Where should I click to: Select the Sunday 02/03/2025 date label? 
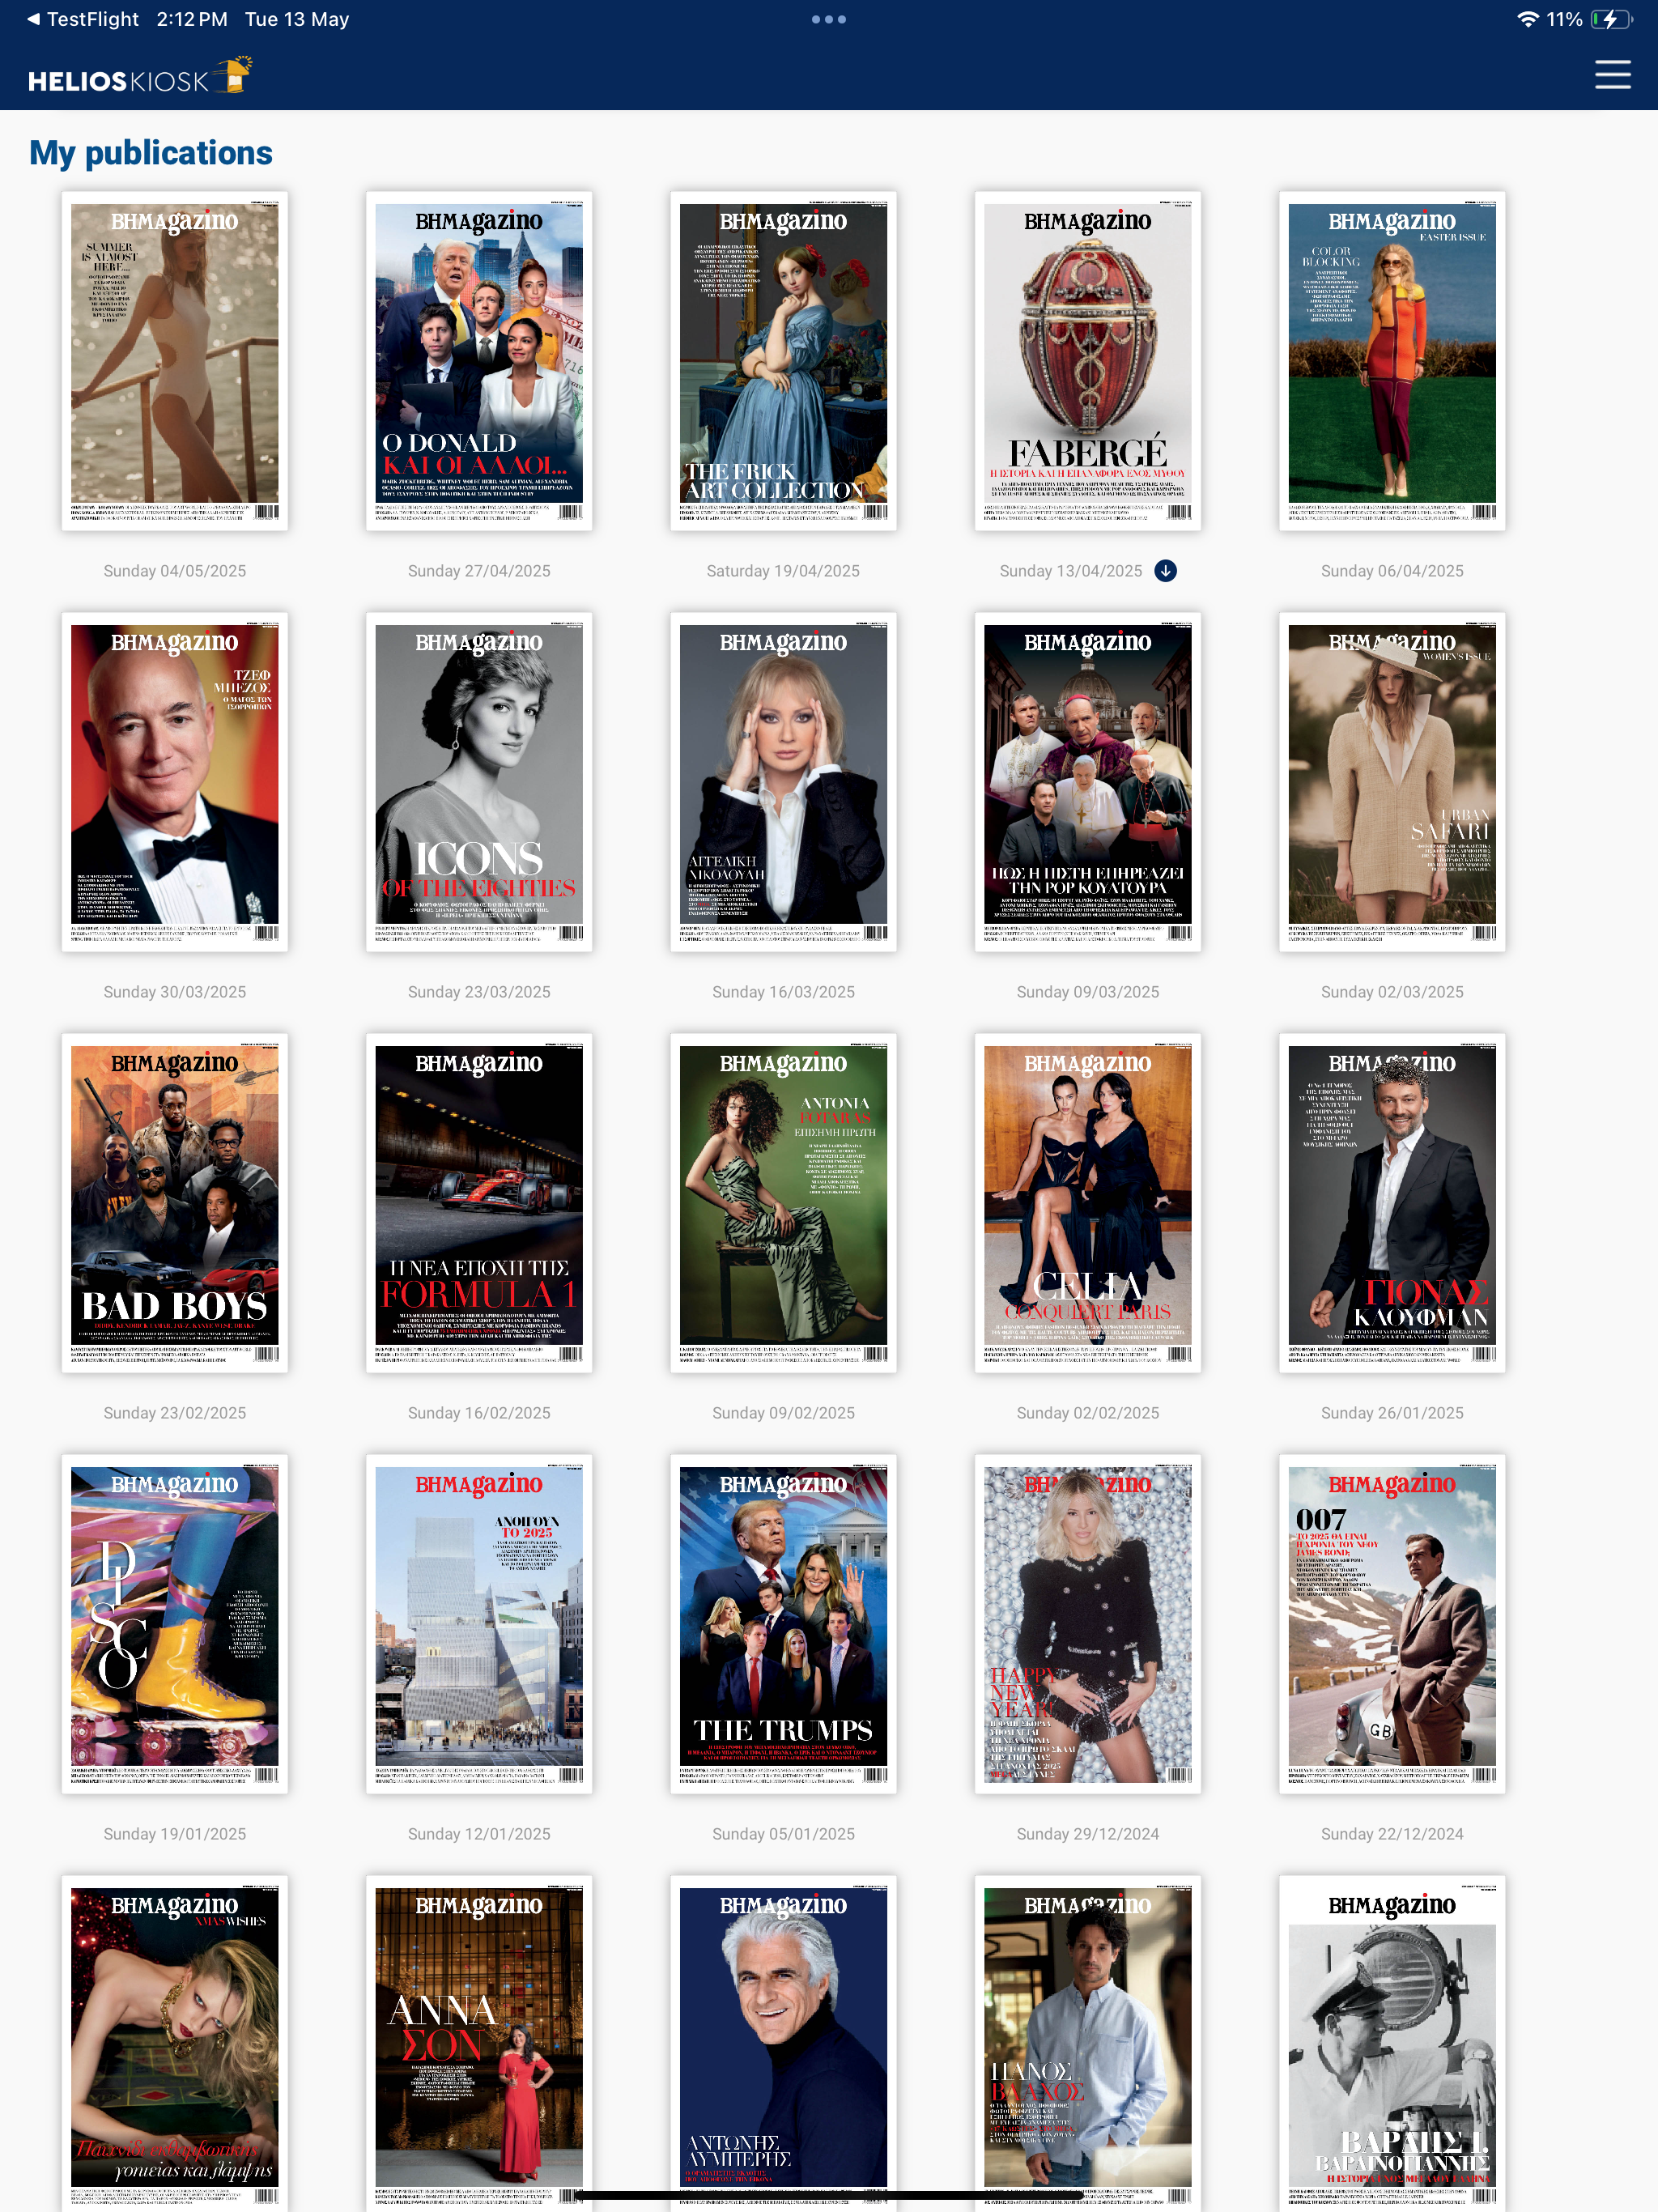point(1392,992)
